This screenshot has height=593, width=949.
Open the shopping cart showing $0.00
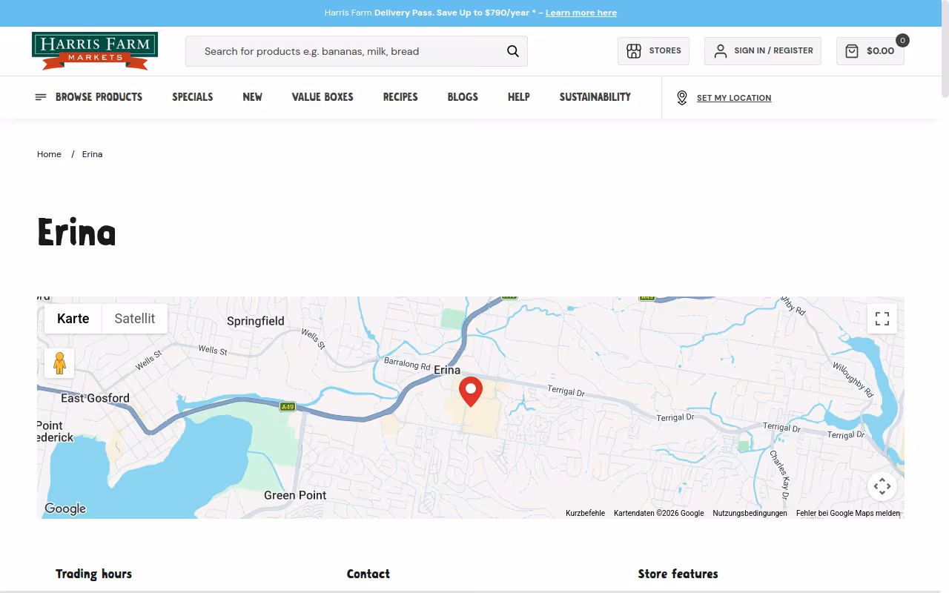tap(870, 51)
